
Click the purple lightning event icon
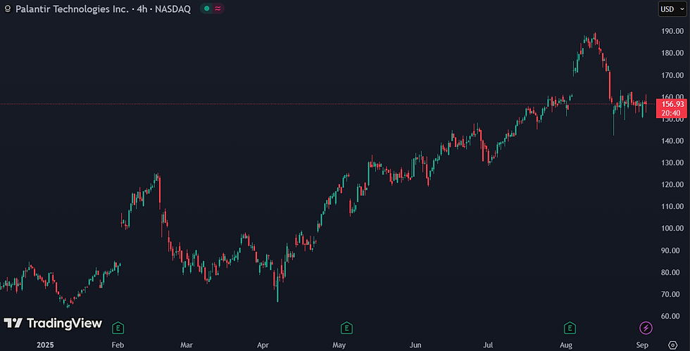pos(646,328)
